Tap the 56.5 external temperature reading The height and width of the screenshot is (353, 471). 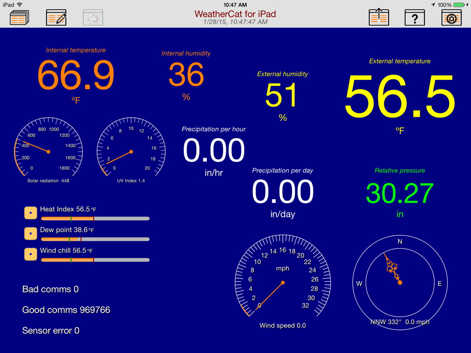(400, 97)
